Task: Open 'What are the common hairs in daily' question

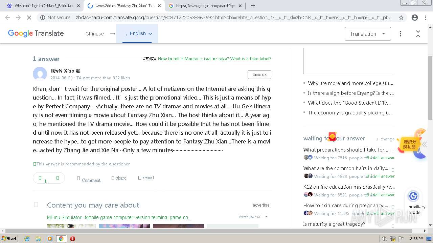Action: [x=346, y=168]
